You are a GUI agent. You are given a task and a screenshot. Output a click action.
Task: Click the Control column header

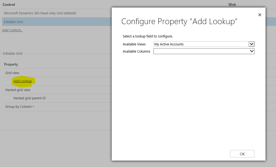pos(9,5)
